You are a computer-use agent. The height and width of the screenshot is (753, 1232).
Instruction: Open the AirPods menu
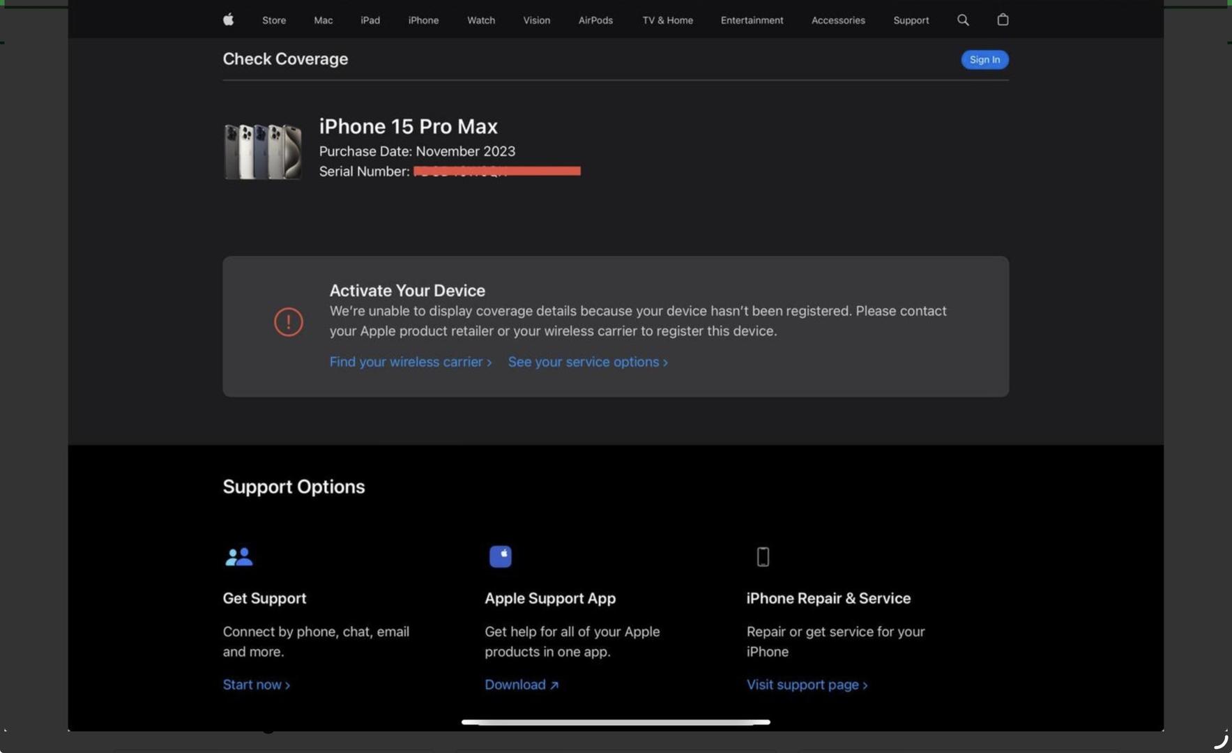point(595,20)
